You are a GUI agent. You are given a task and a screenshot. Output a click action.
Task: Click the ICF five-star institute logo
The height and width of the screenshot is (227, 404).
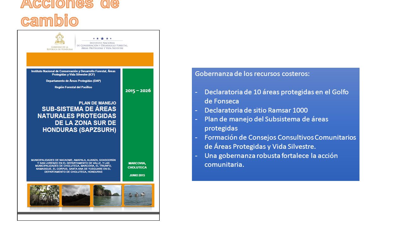click(x=102, y=43)
